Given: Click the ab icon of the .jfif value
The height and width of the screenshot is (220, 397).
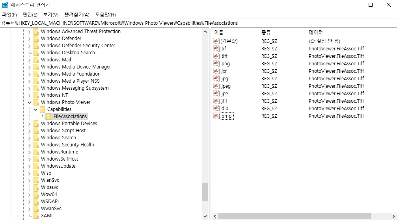Looking at the screenshot, I should pos(216,101).
